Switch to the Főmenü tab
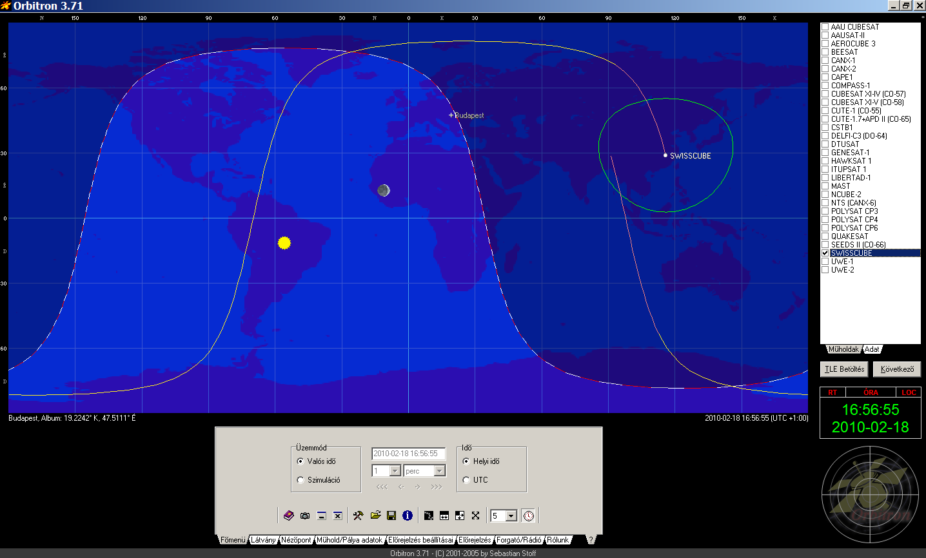 [x=233, y=540]
